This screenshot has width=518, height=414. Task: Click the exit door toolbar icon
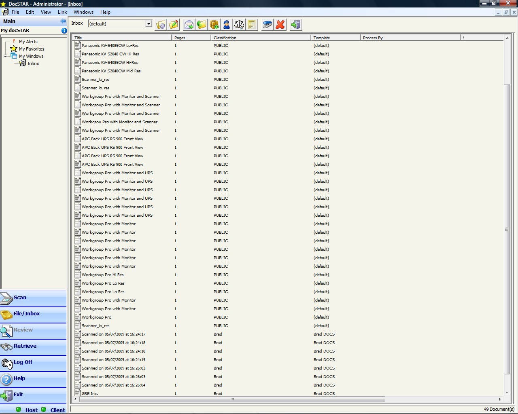(x=296, y=25)
